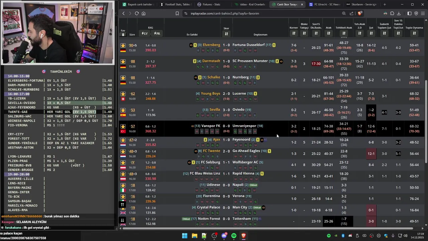Switch to Fixtures - Statz tab
This screenshot has height=241, width=428.
click(212, 4)
